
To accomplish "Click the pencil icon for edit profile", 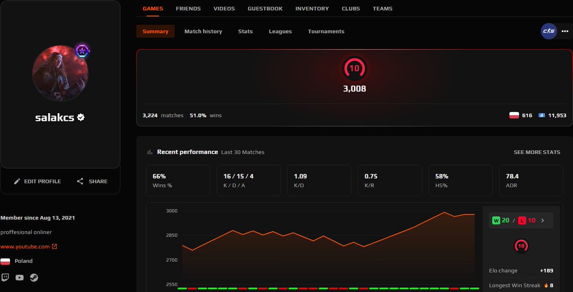I will pos(17,182).
